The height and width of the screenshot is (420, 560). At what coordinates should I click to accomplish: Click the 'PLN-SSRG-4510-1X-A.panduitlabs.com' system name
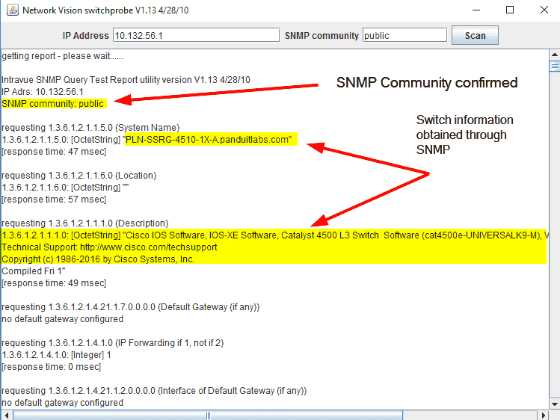209,140
